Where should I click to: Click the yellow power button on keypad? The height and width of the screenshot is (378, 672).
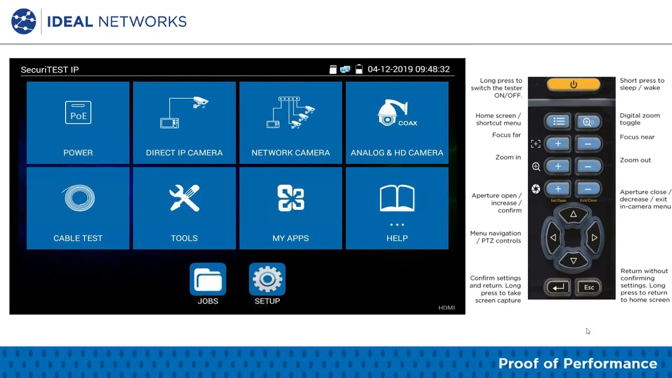tap(573, 85)
